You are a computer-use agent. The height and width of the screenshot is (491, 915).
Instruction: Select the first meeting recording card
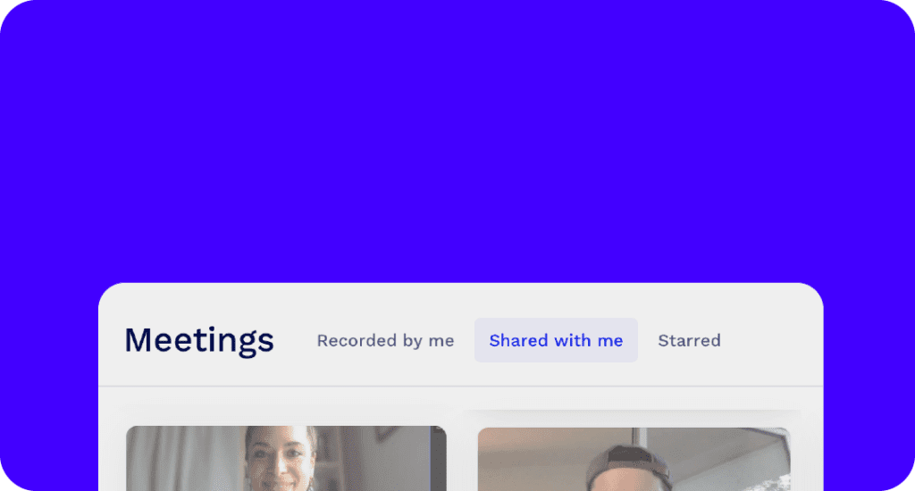click(287, 458)
